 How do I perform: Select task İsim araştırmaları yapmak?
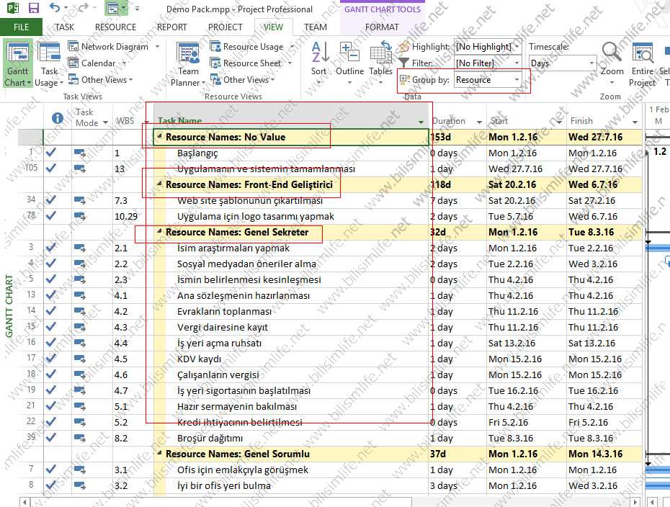(233, 248)
